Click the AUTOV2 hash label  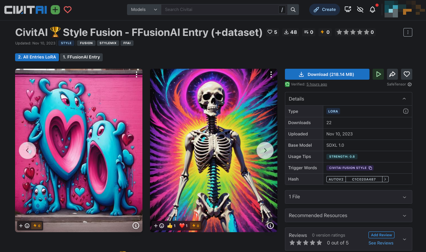click(336, 179)
